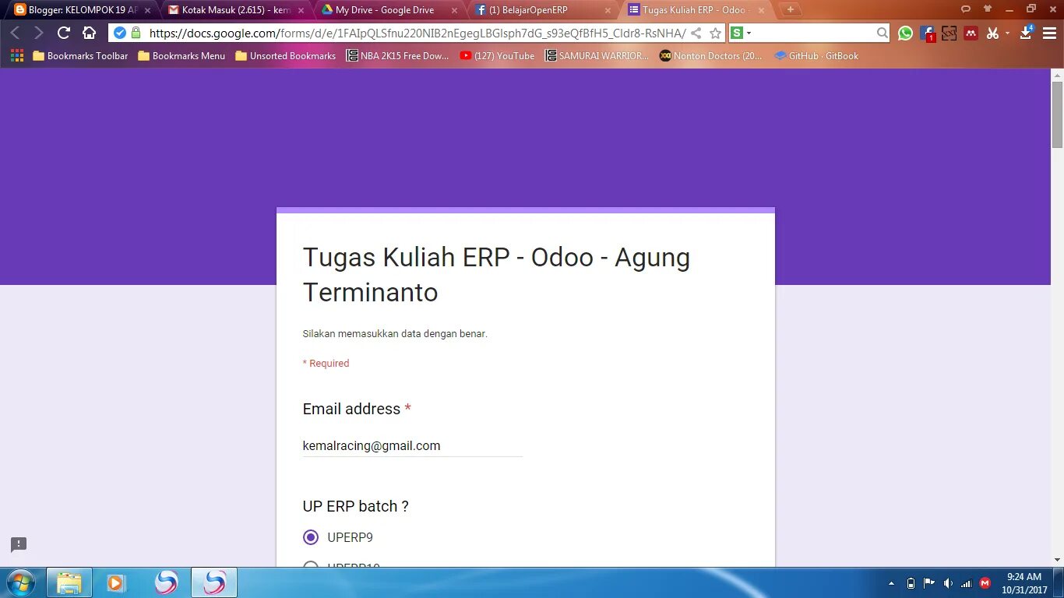
Task: Open the media player taskbar icon
Action: click(x=115, y=582)
